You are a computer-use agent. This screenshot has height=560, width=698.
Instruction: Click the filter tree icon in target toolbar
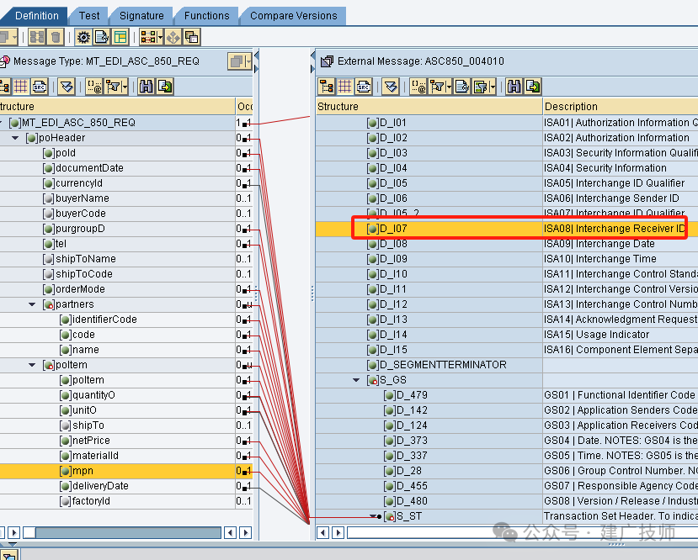click(437, 87)
